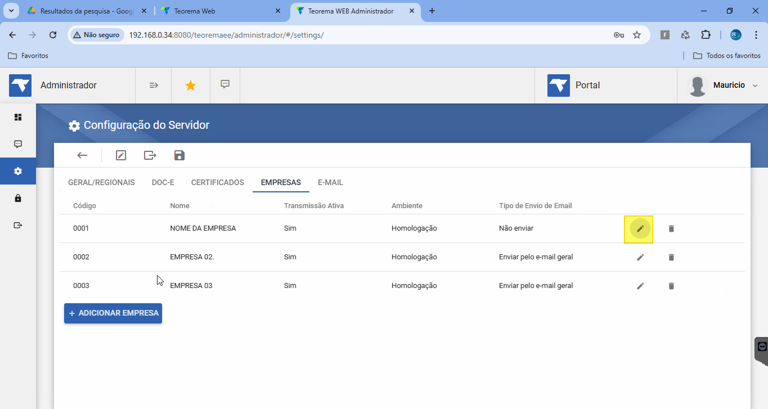Click the edit note toolbar icon
768x409 pixels.
click(x=121, y=155)
